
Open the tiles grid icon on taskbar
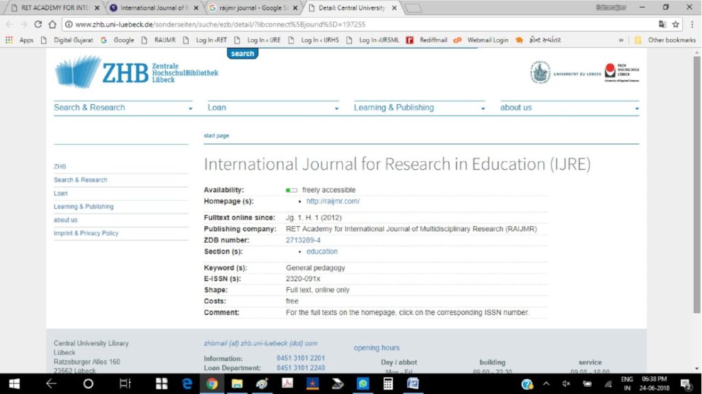pos(162,384)
